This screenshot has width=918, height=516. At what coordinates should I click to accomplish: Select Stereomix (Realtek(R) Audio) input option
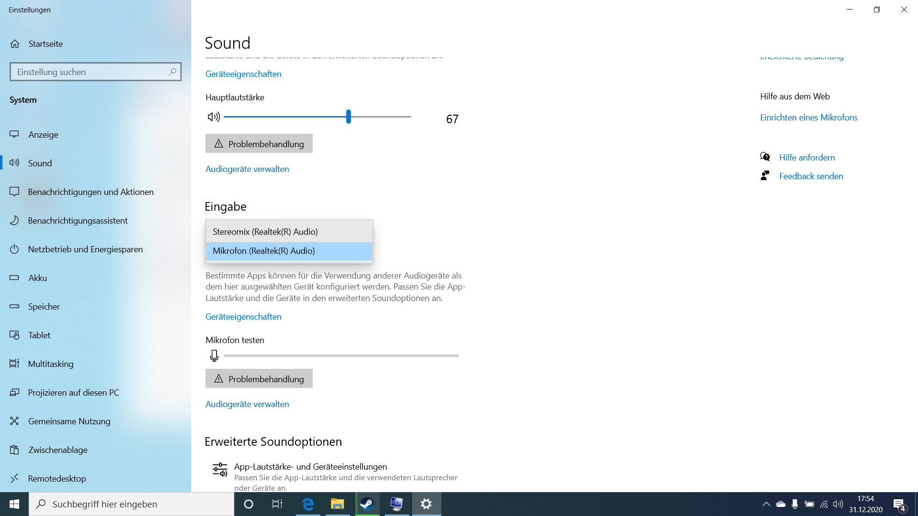(289, 232)
